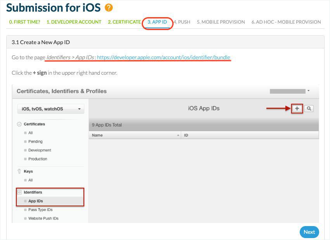Click the Certificates gear icon

click(19, 124)
